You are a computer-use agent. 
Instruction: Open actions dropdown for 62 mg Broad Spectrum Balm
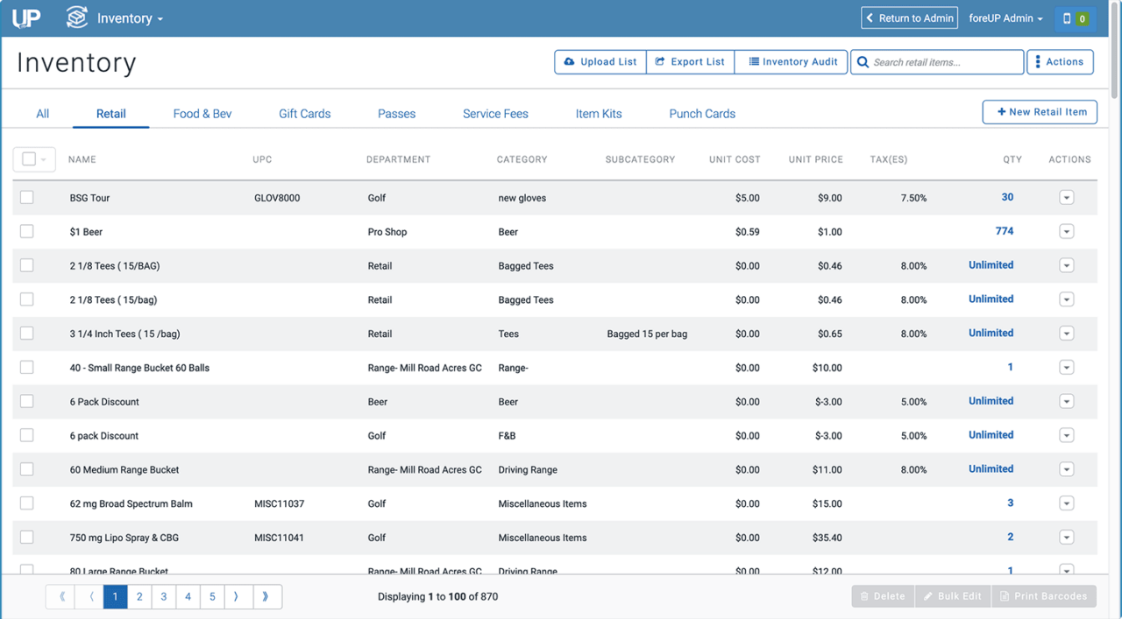1067,503
